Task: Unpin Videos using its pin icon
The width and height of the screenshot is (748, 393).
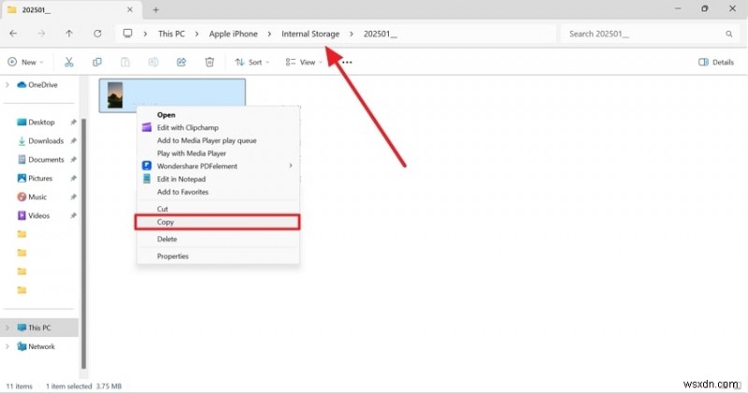Action: pyautogui.click(x=74, y=216)
